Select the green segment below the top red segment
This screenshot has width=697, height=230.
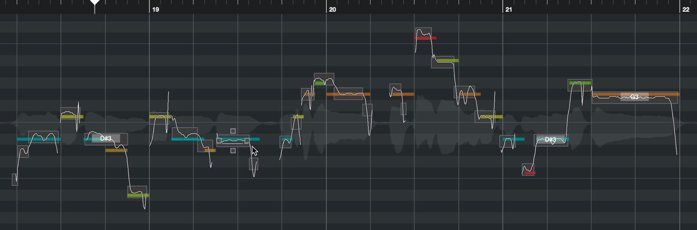click(443, 62)
